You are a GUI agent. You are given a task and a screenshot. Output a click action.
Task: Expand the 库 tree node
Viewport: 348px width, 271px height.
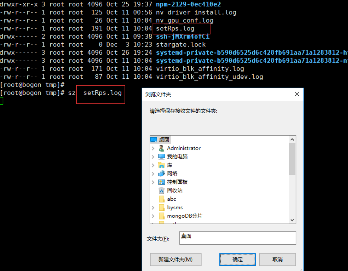coord(153,165)
